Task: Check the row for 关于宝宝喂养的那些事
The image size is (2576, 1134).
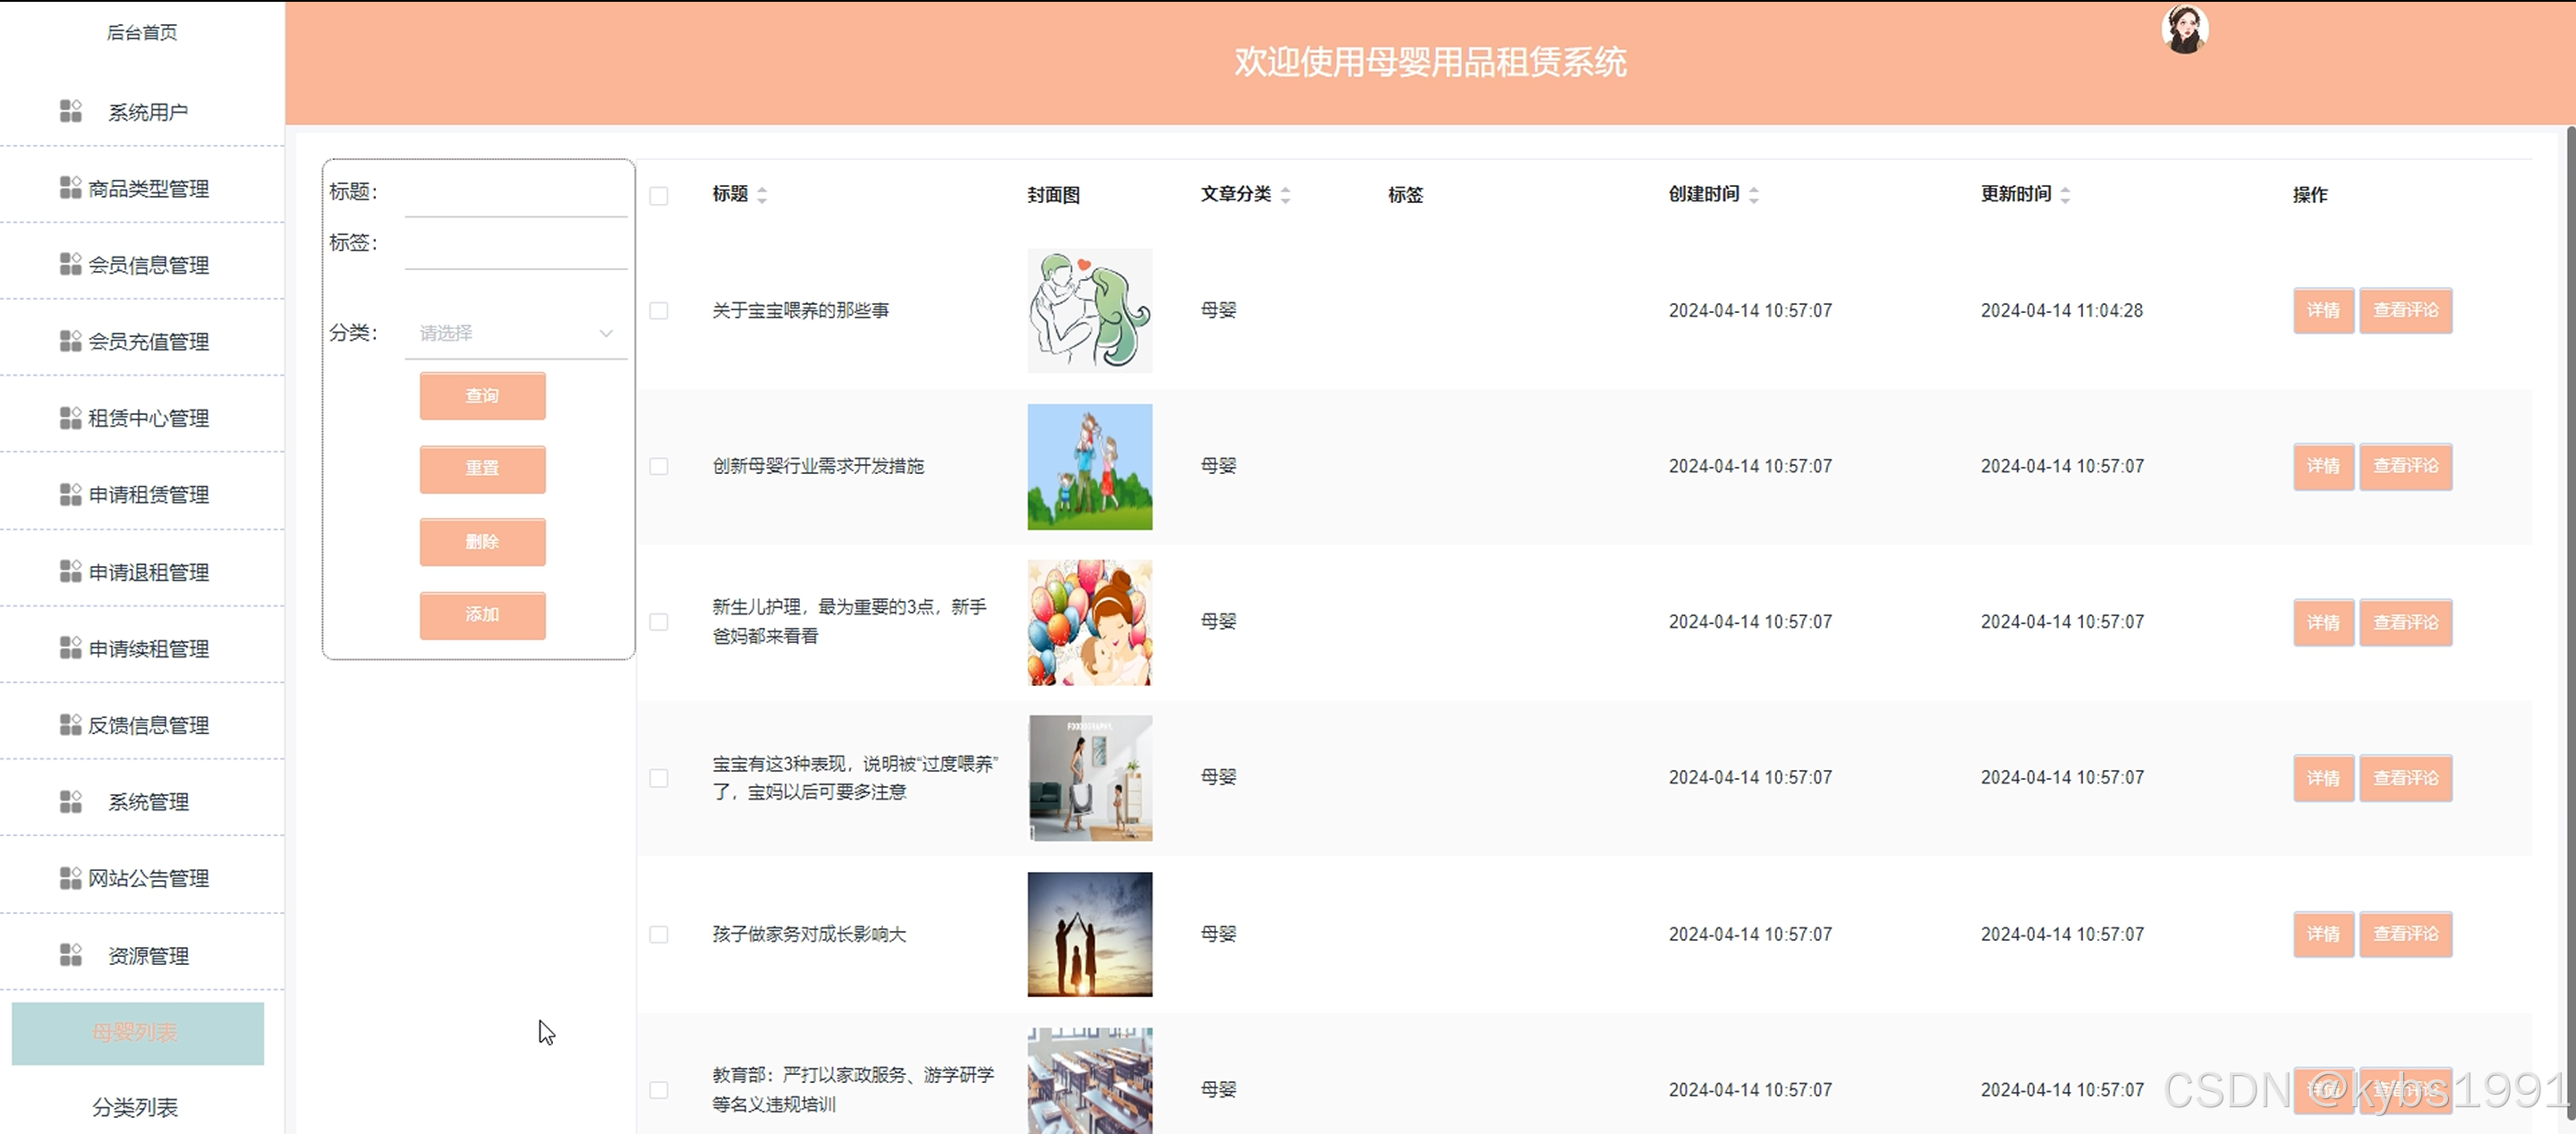Action: (x=659, y=310)
